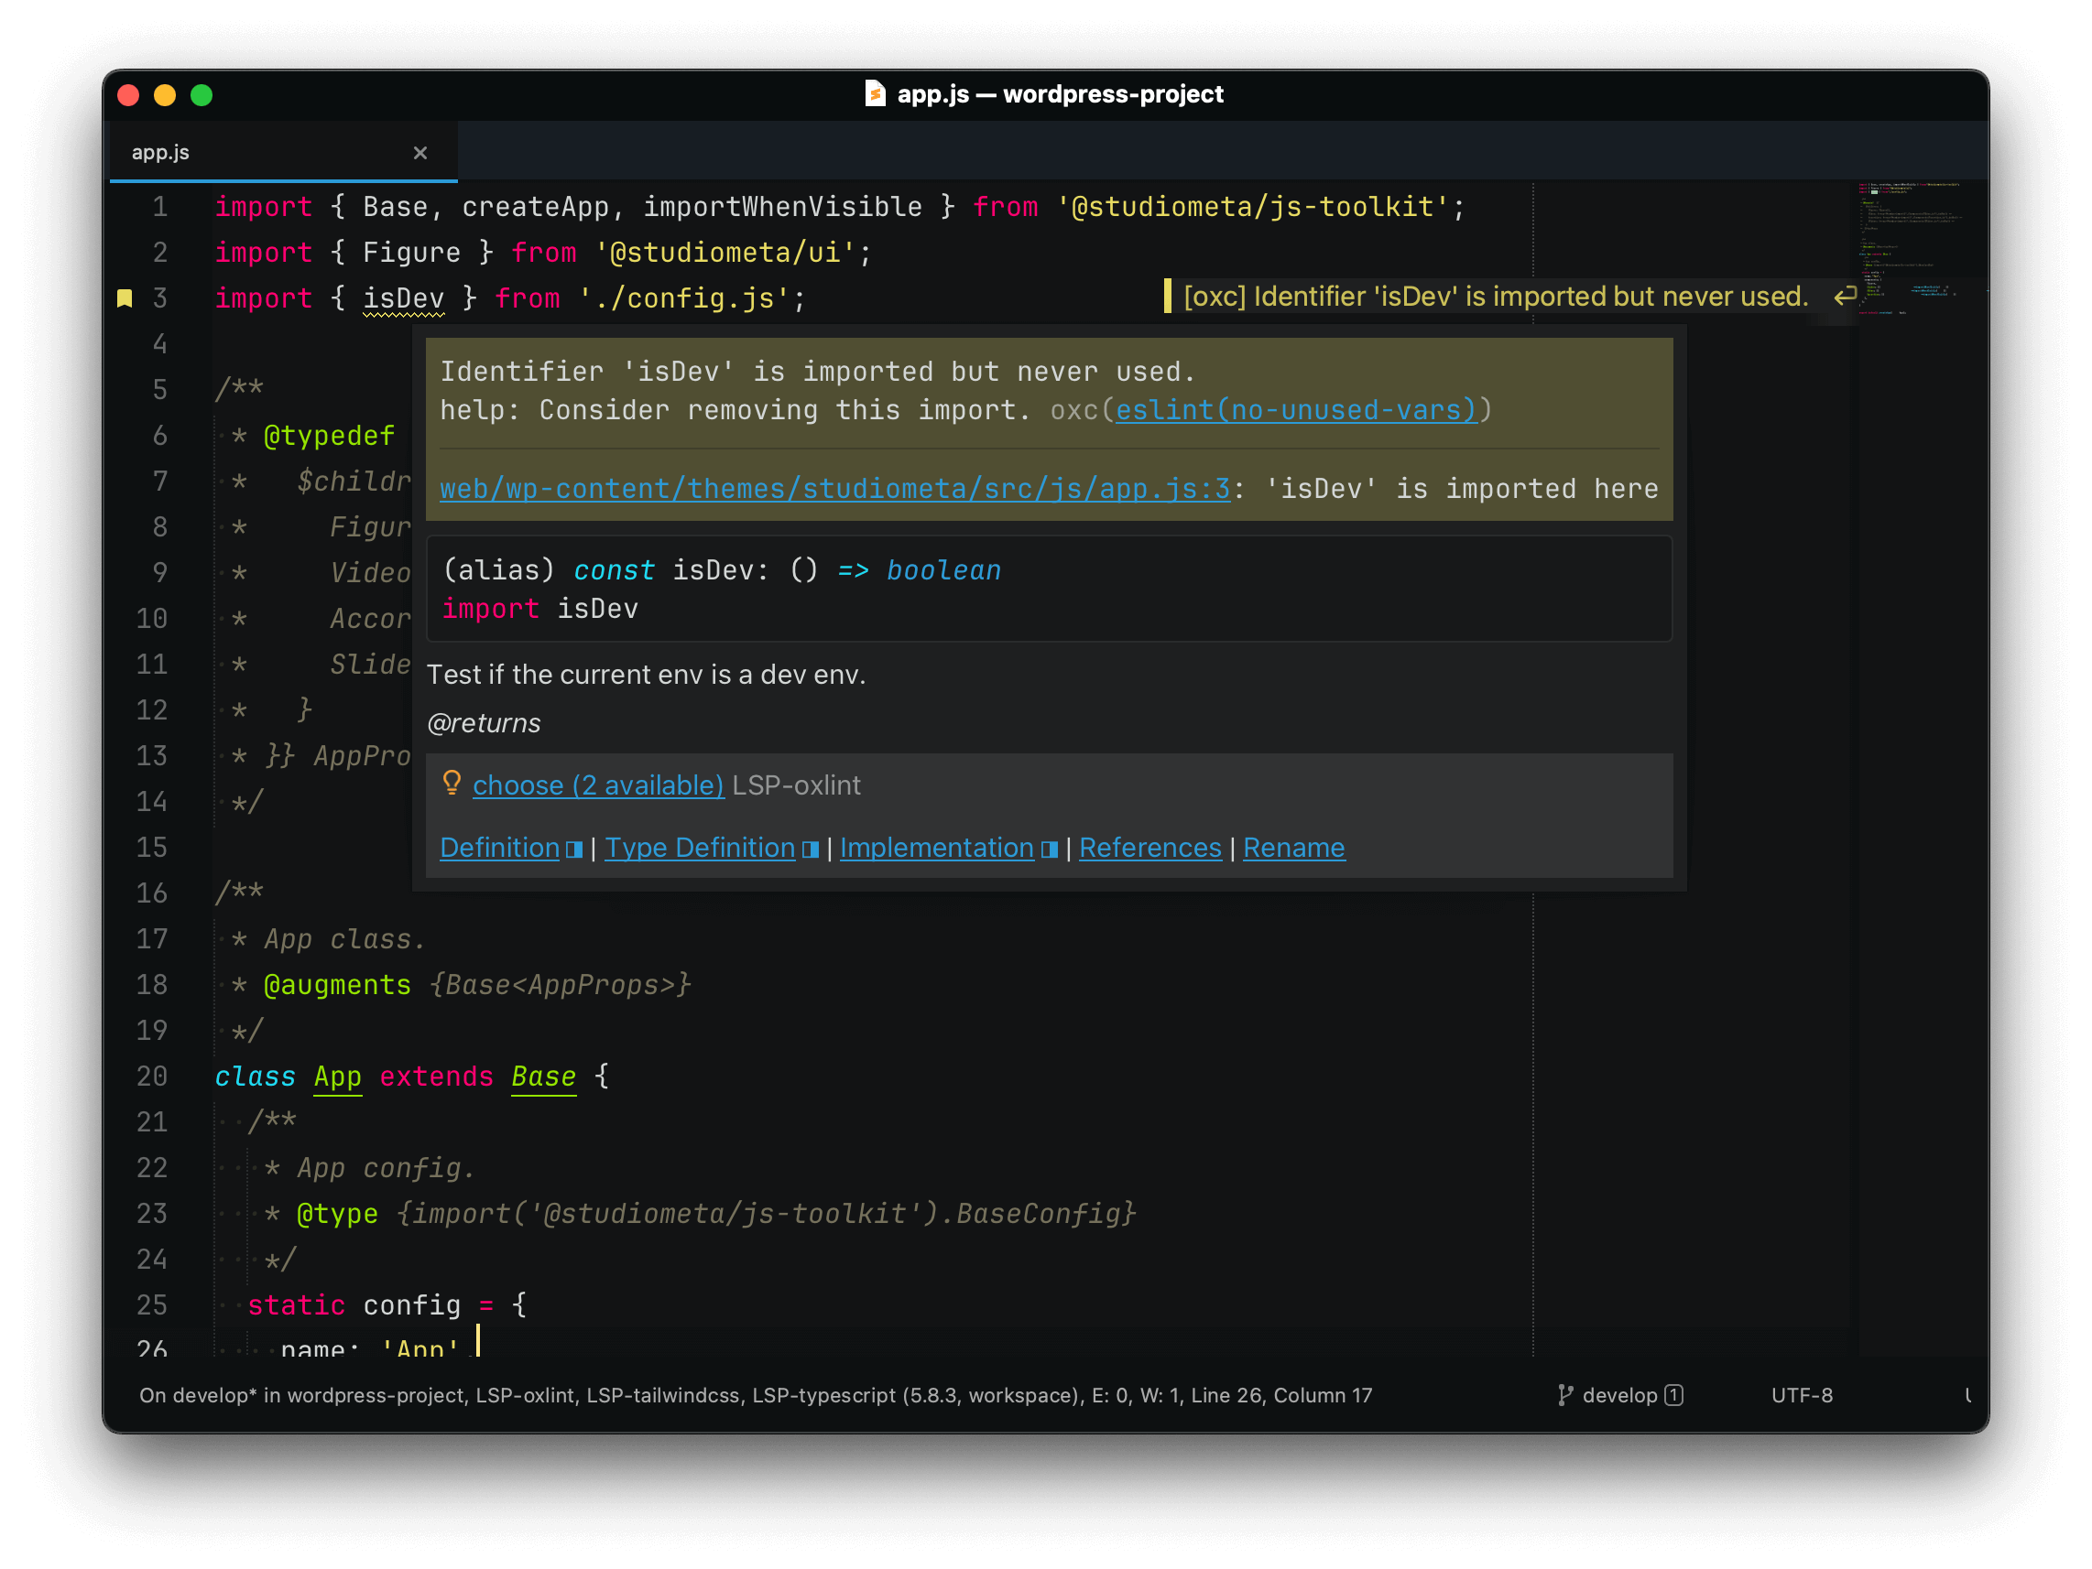Click the inline oxc warning annotation text
Screen dimensions: 2092x1569
click(1494, 297)
